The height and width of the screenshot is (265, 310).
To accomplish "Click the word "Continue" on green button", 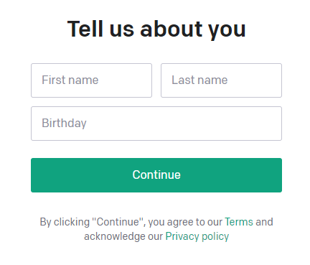I will [x=156, y=175].
